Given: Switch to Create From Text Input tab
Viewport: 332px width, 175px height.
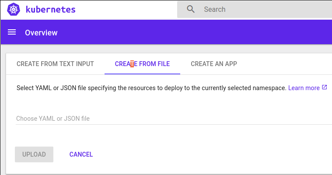Looking at the screenshot, I should [x=55, y=64].
